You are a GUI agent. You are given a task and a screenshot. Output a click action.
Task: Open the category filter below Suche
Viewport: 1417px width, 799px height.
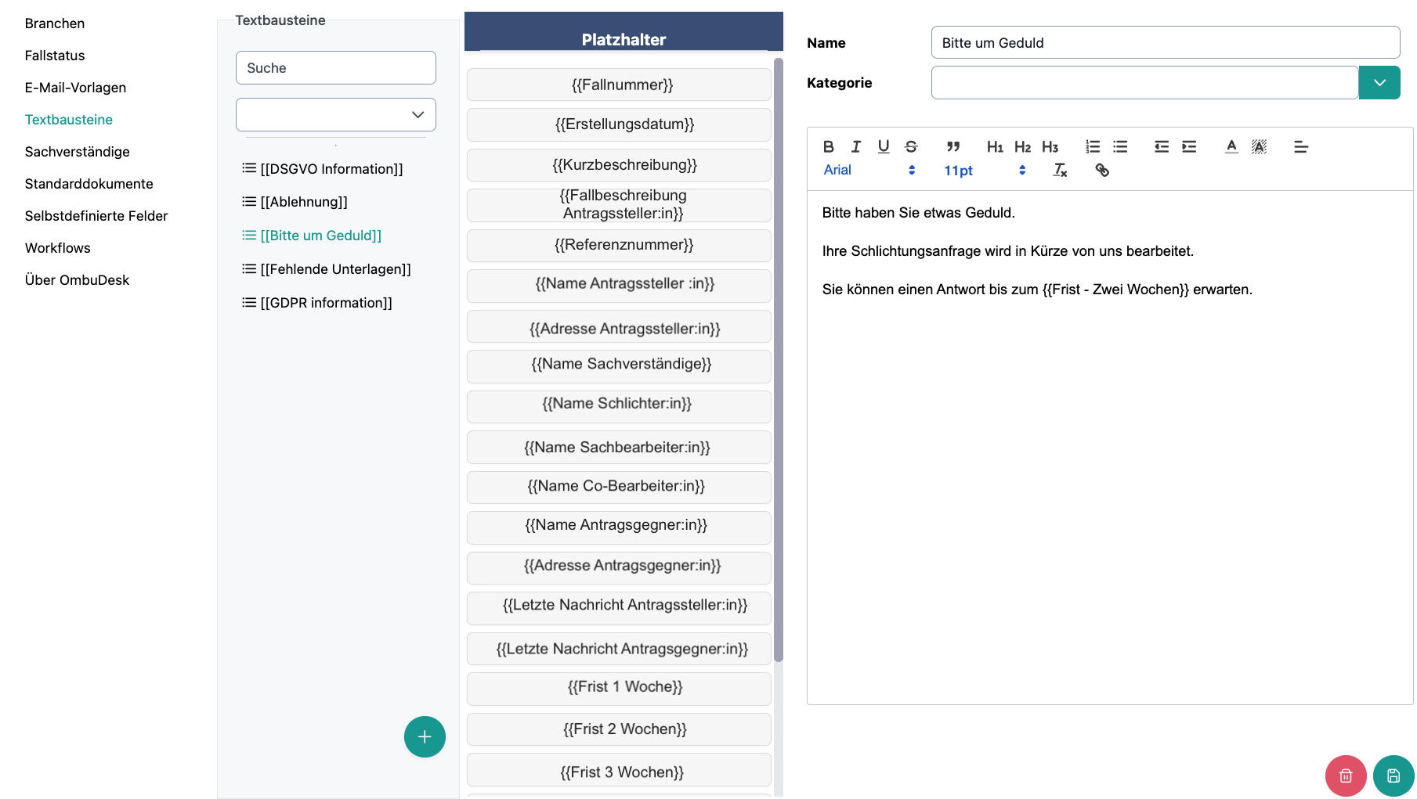336,114
